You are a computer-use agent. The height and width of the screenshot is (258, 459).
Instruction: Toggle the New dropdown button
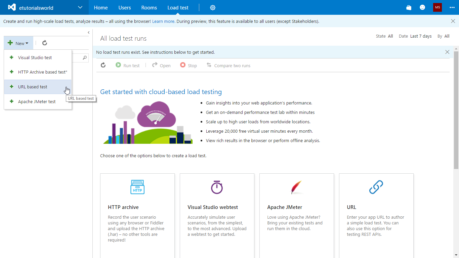pyautogui.click(x=18, y=43)
